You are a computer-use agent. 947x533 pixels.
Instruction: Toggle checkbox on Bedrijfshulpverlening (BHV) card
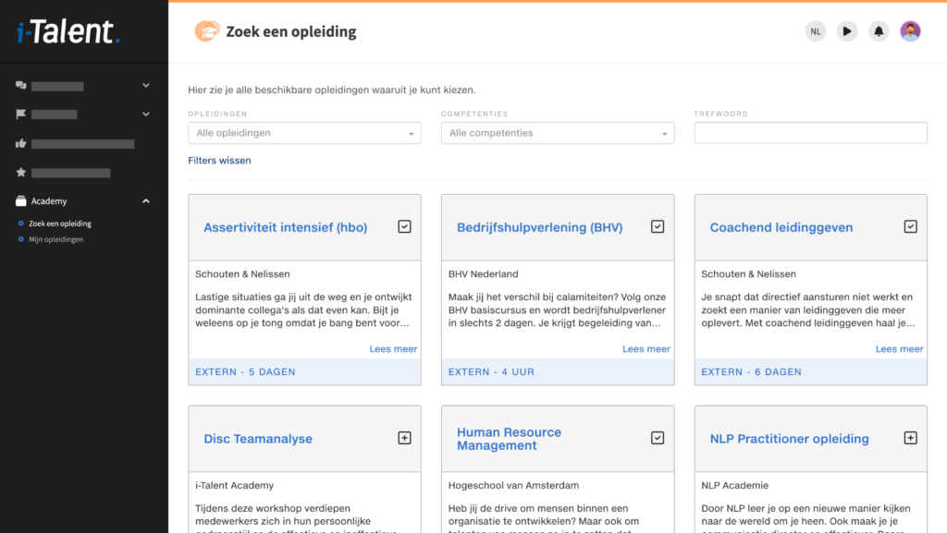(658, 226)
